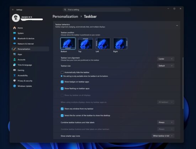Click the Bluetooth & devices icon
This screenshot has height=149, width=196.
(15, 38)
